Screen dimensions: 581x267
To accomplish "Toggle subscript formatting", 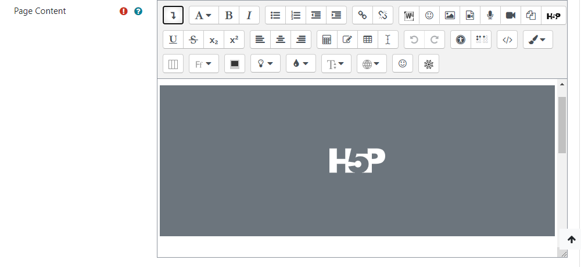I will tap(214, 39).
